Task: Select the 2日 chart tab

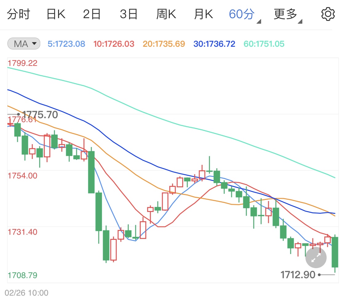Action: pos(92,14)
